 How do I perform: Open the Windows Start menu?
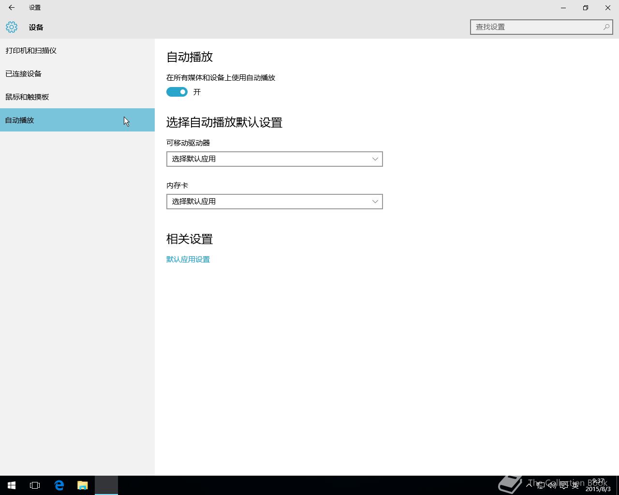[12, 485]
